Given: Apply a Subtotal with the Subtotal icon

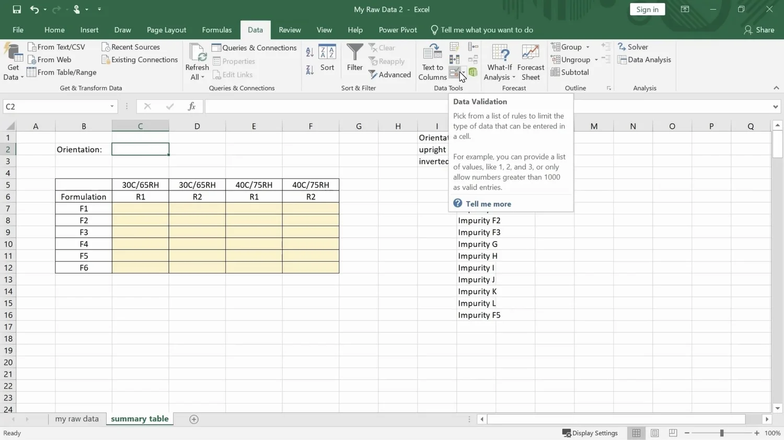Looking at the screenshot, I should pos(569,72).
